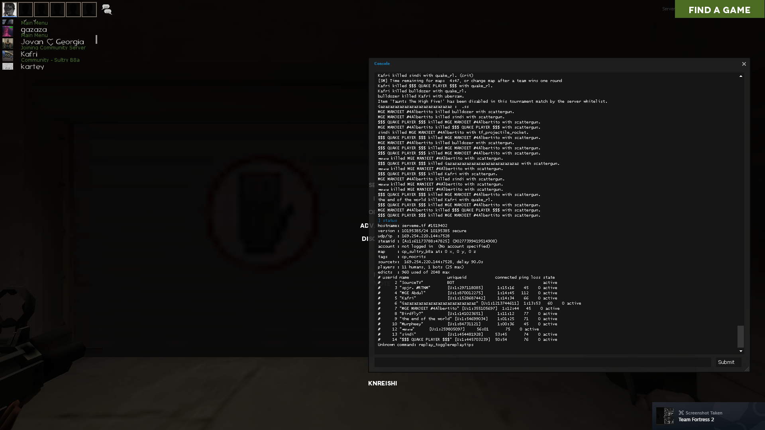The width and height of the screenshot is (765, 430).
Task: Close the Console window
Action: tap(744, 64)
